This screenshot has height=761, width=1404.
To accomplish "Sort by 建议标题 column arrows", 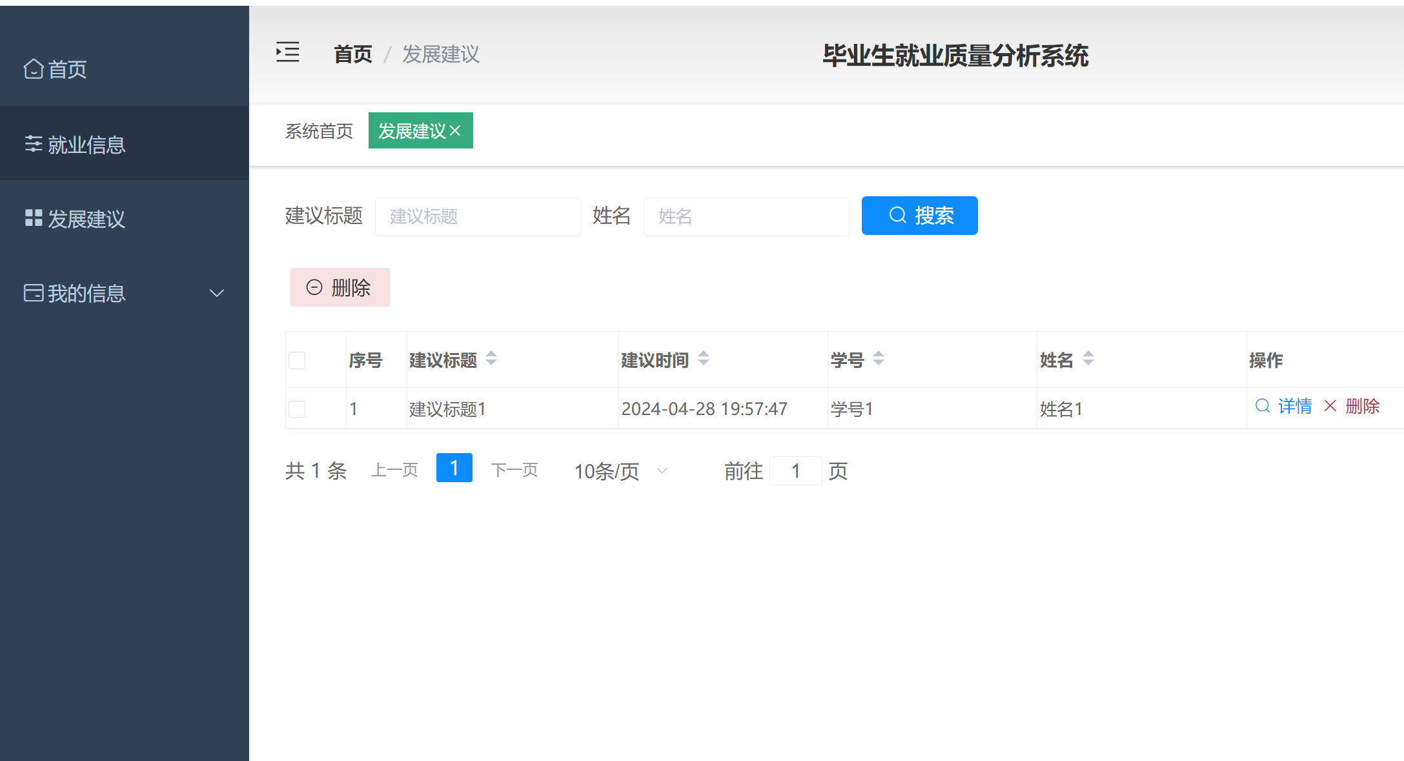I will point(491,358).
